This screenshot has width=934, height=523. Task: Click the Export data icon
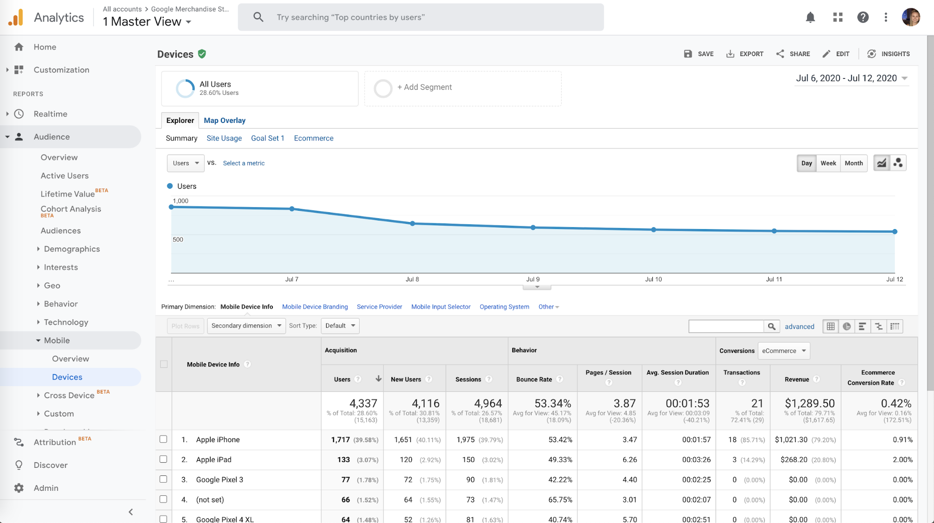(x=731, y=53)
